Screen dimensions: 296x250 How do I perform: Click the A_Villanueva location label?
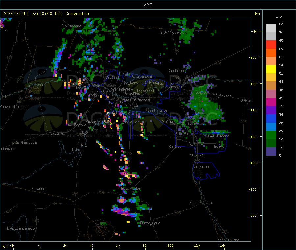(x=172, y=33)
